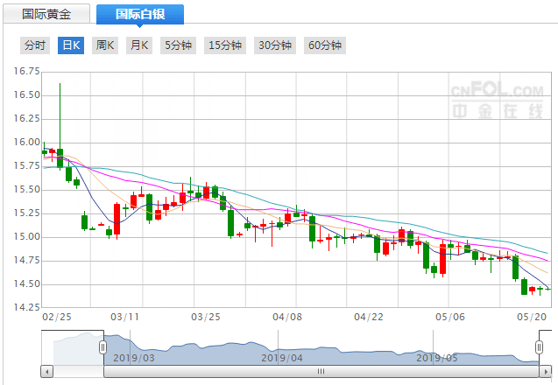Viewport: 558px width, 385px height.
Task: Open the 月K monthly chart
Action: coord(139,45)
